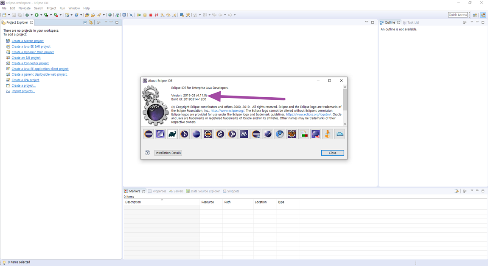Screen dimensions: 488x266
Task: Click the About dialog scroll down arrow
Action: coord(345,124)
